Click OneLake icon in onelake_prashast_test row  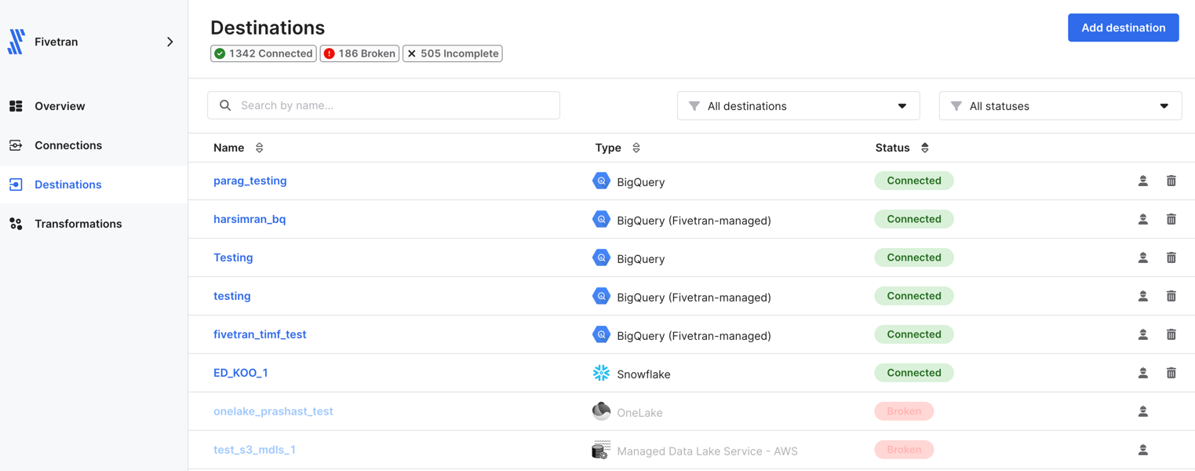[x=601, y=411]
